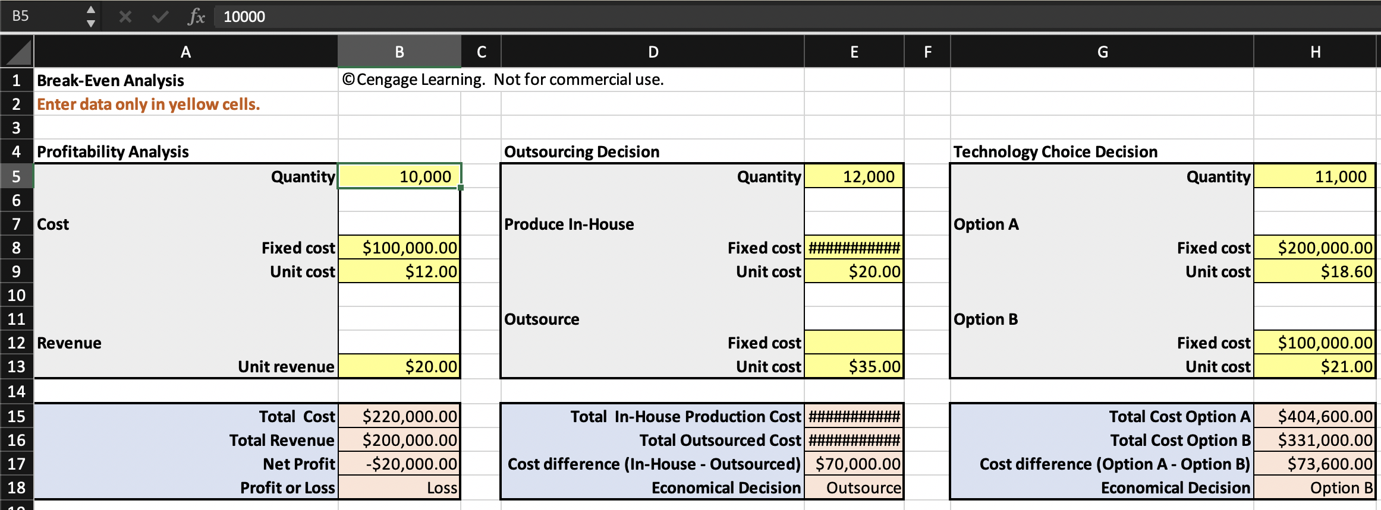This screenshot has width=1381, height=510.
Task: Select the unit revenue cell $20.00
Action: (x=399, y=366)
